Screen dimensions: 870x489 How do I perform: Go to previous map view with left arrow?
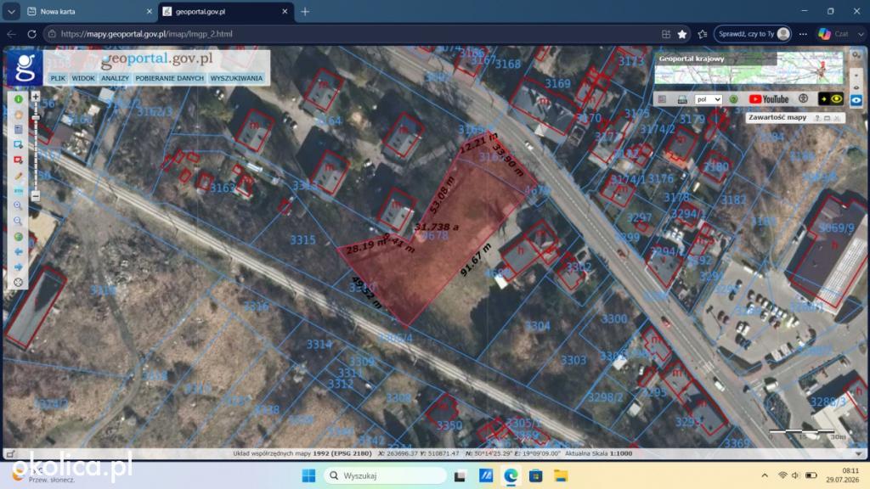pos(19,251)
